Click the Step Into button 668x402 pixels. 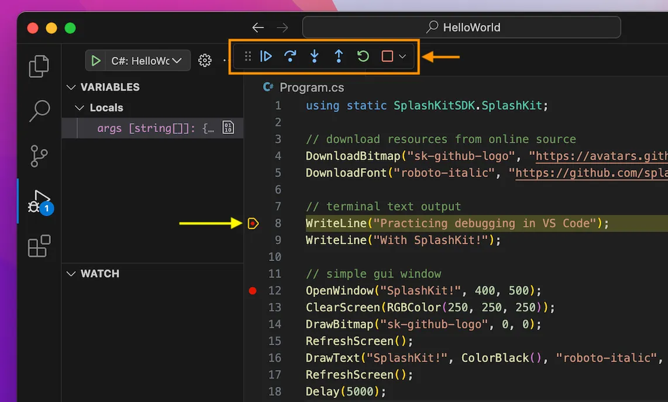[x=314, y=56]
